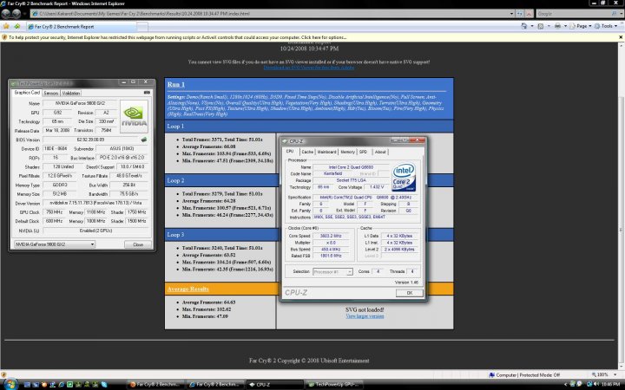
Task: Click the taskbar clock
Action: 611,384
